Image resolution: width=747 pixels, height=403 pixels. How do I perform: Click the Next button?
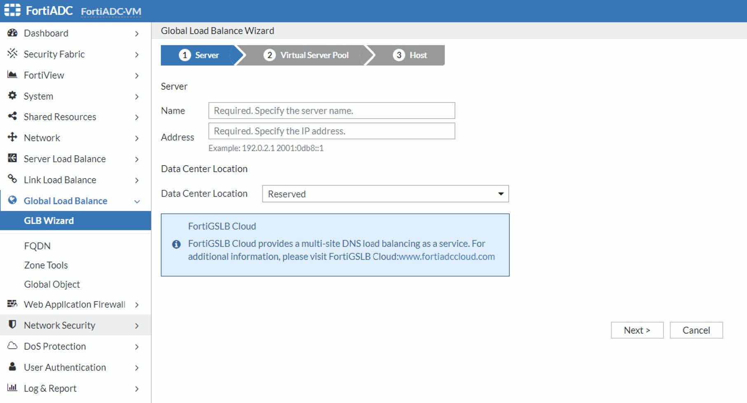(x=637, y=330)
